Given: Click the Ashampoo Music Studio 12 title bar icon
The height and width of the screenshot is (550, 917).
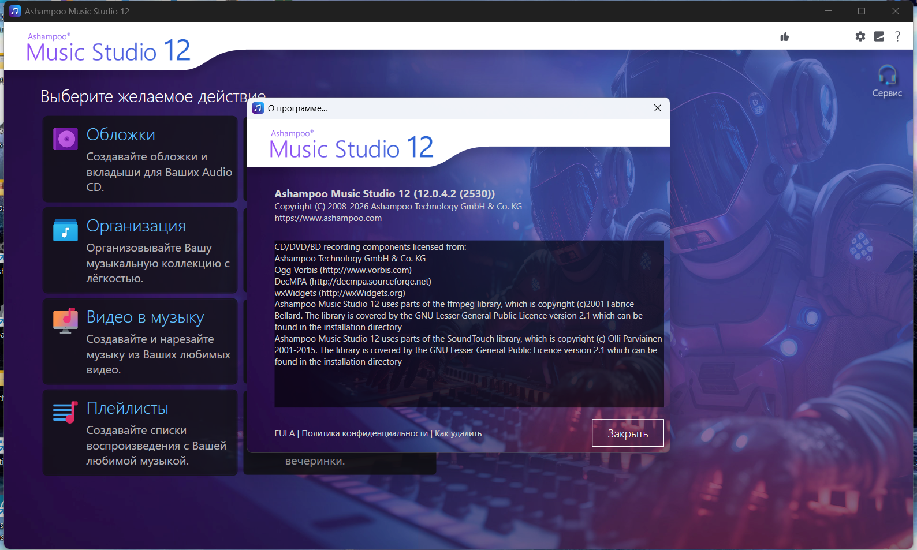Looking at the screenshot, I should [15, 11].
